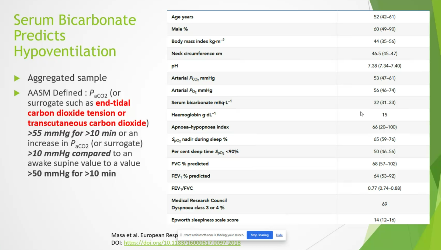Select the Body mass index row label
The height and width of the screenshot is (250, 441).
pyautogui.click(x=198, y=41)
